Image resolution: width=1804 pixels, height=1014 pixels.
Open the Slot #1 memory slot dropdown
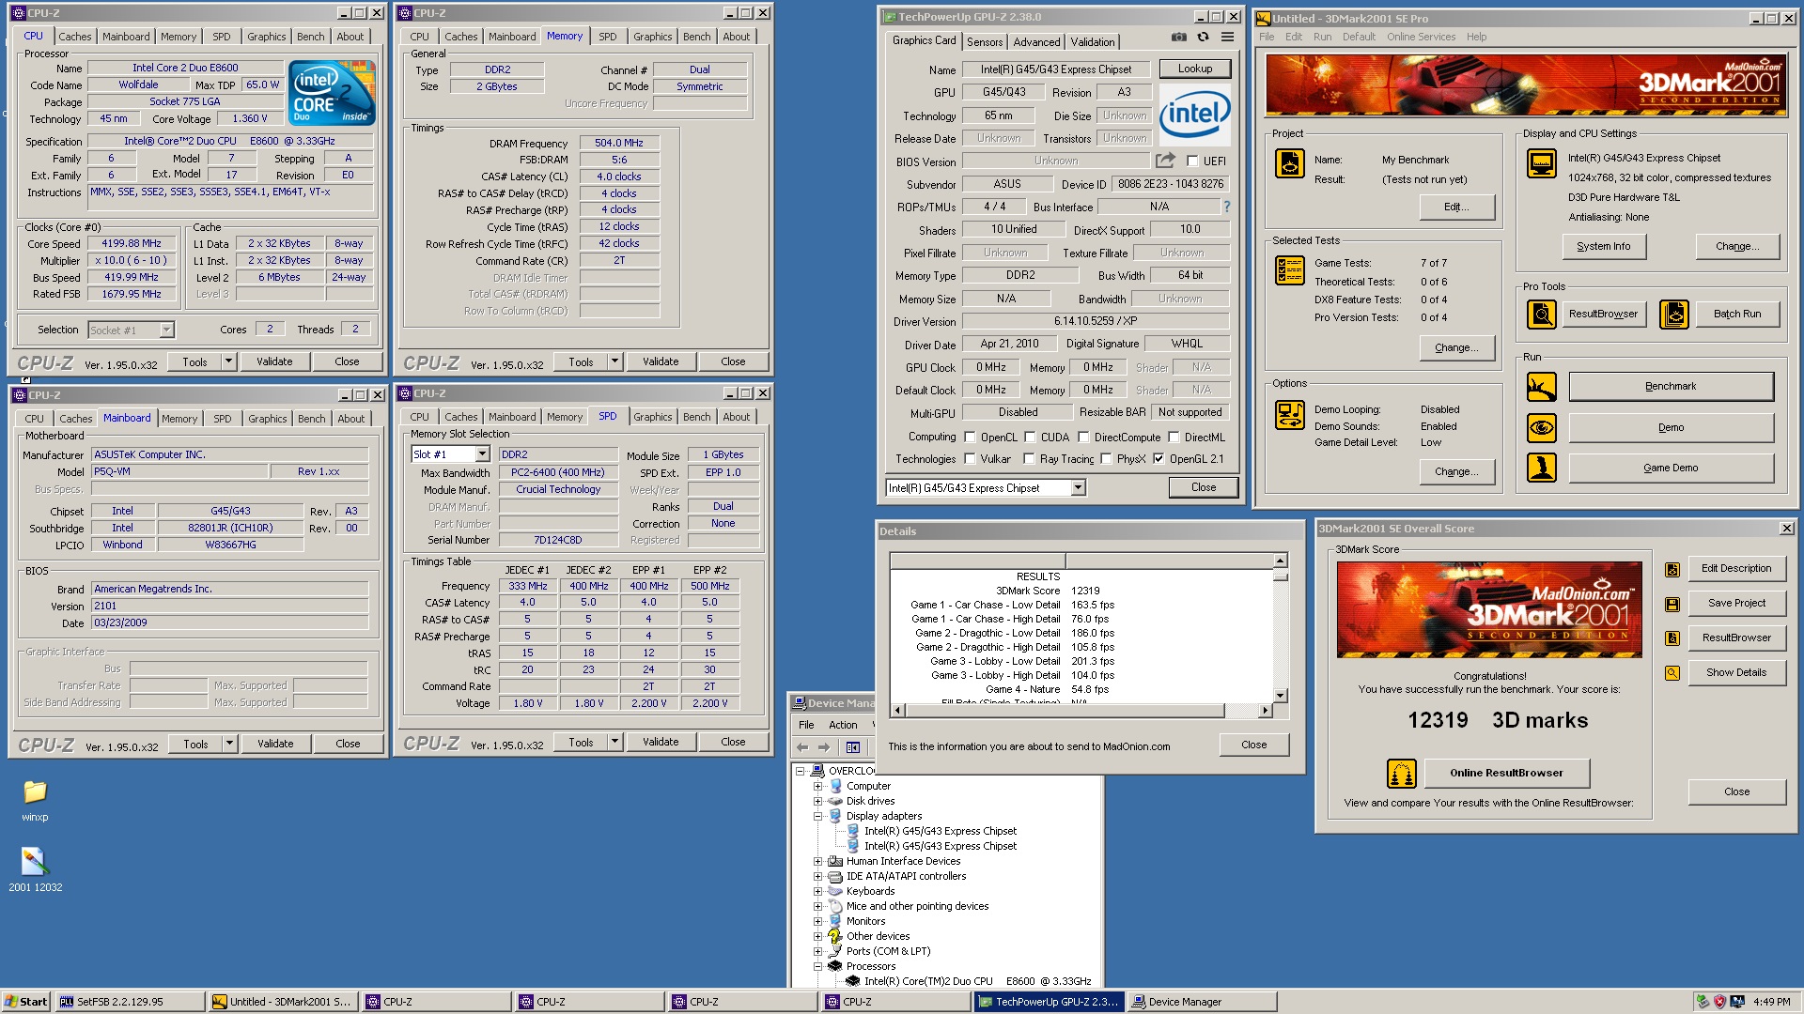(482, 454)
